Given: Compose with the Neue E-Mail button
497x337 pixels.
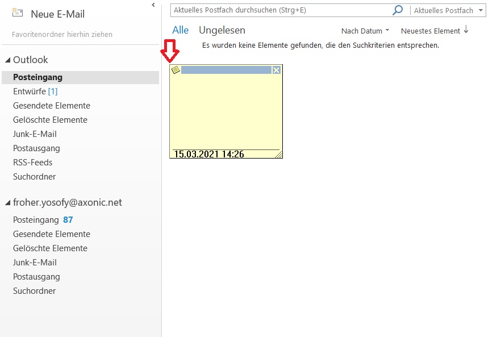Looking at the screenshot, I should tap(48, 14).
